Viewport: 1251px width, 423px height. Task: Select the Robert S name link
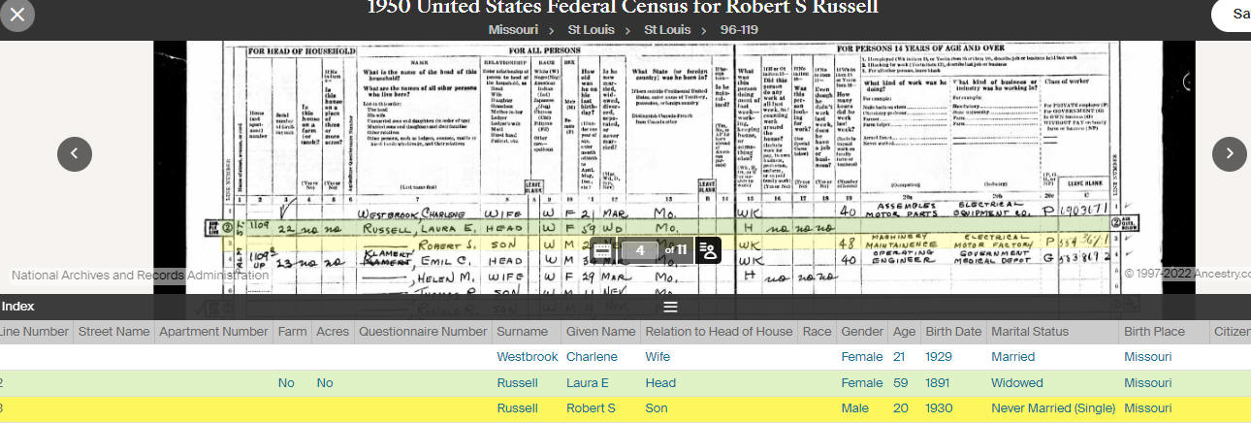click(x=591, y=408)
